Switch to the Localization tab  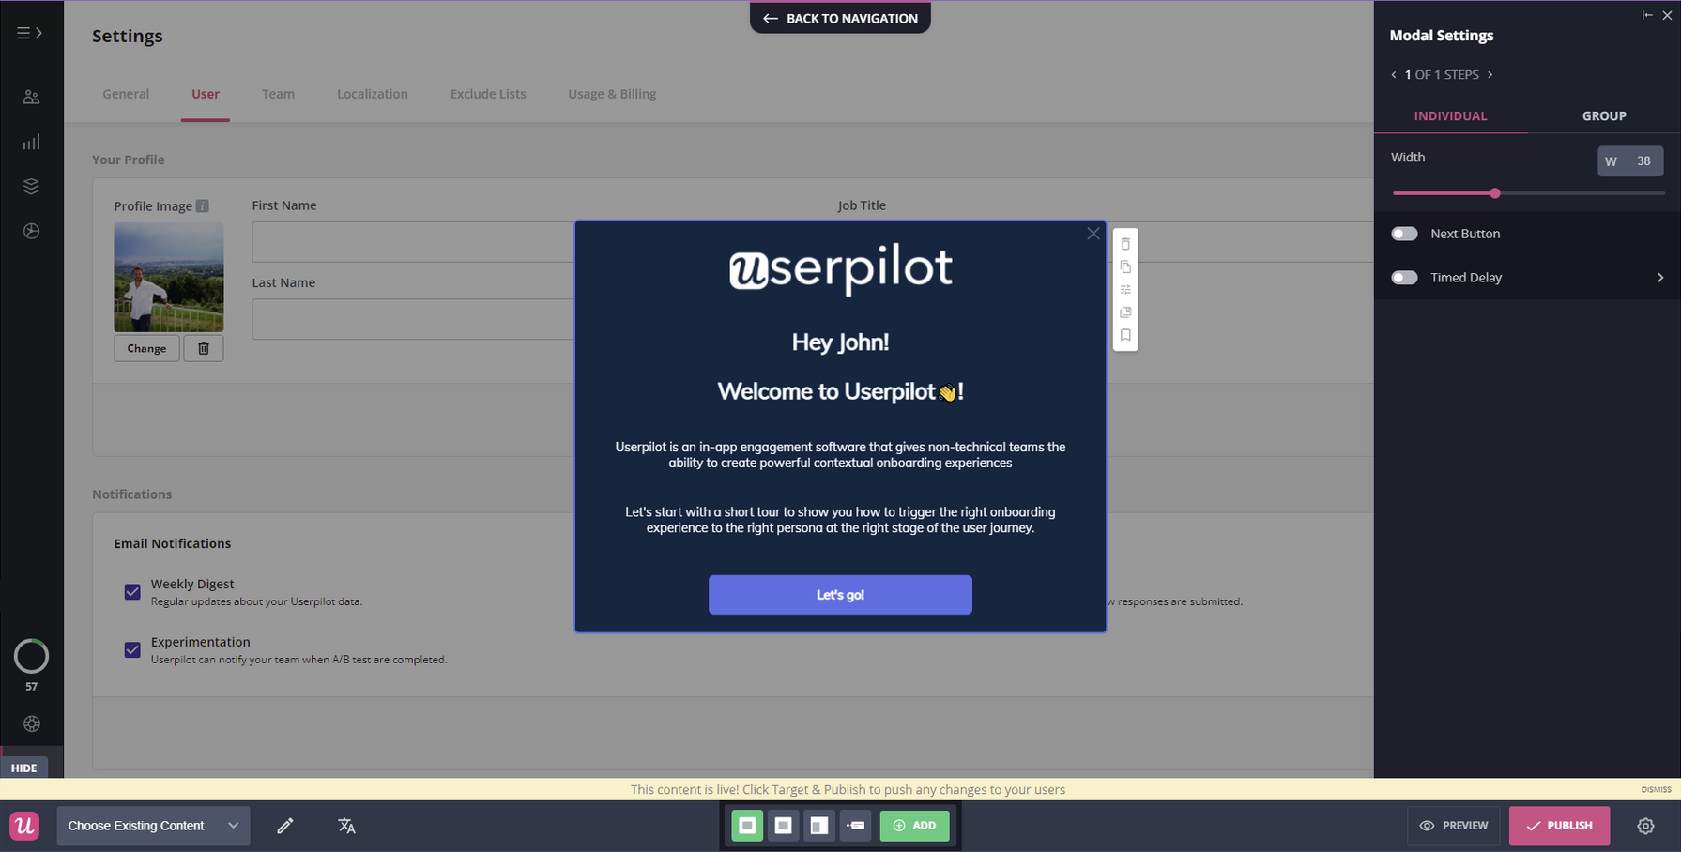(373, 94)
